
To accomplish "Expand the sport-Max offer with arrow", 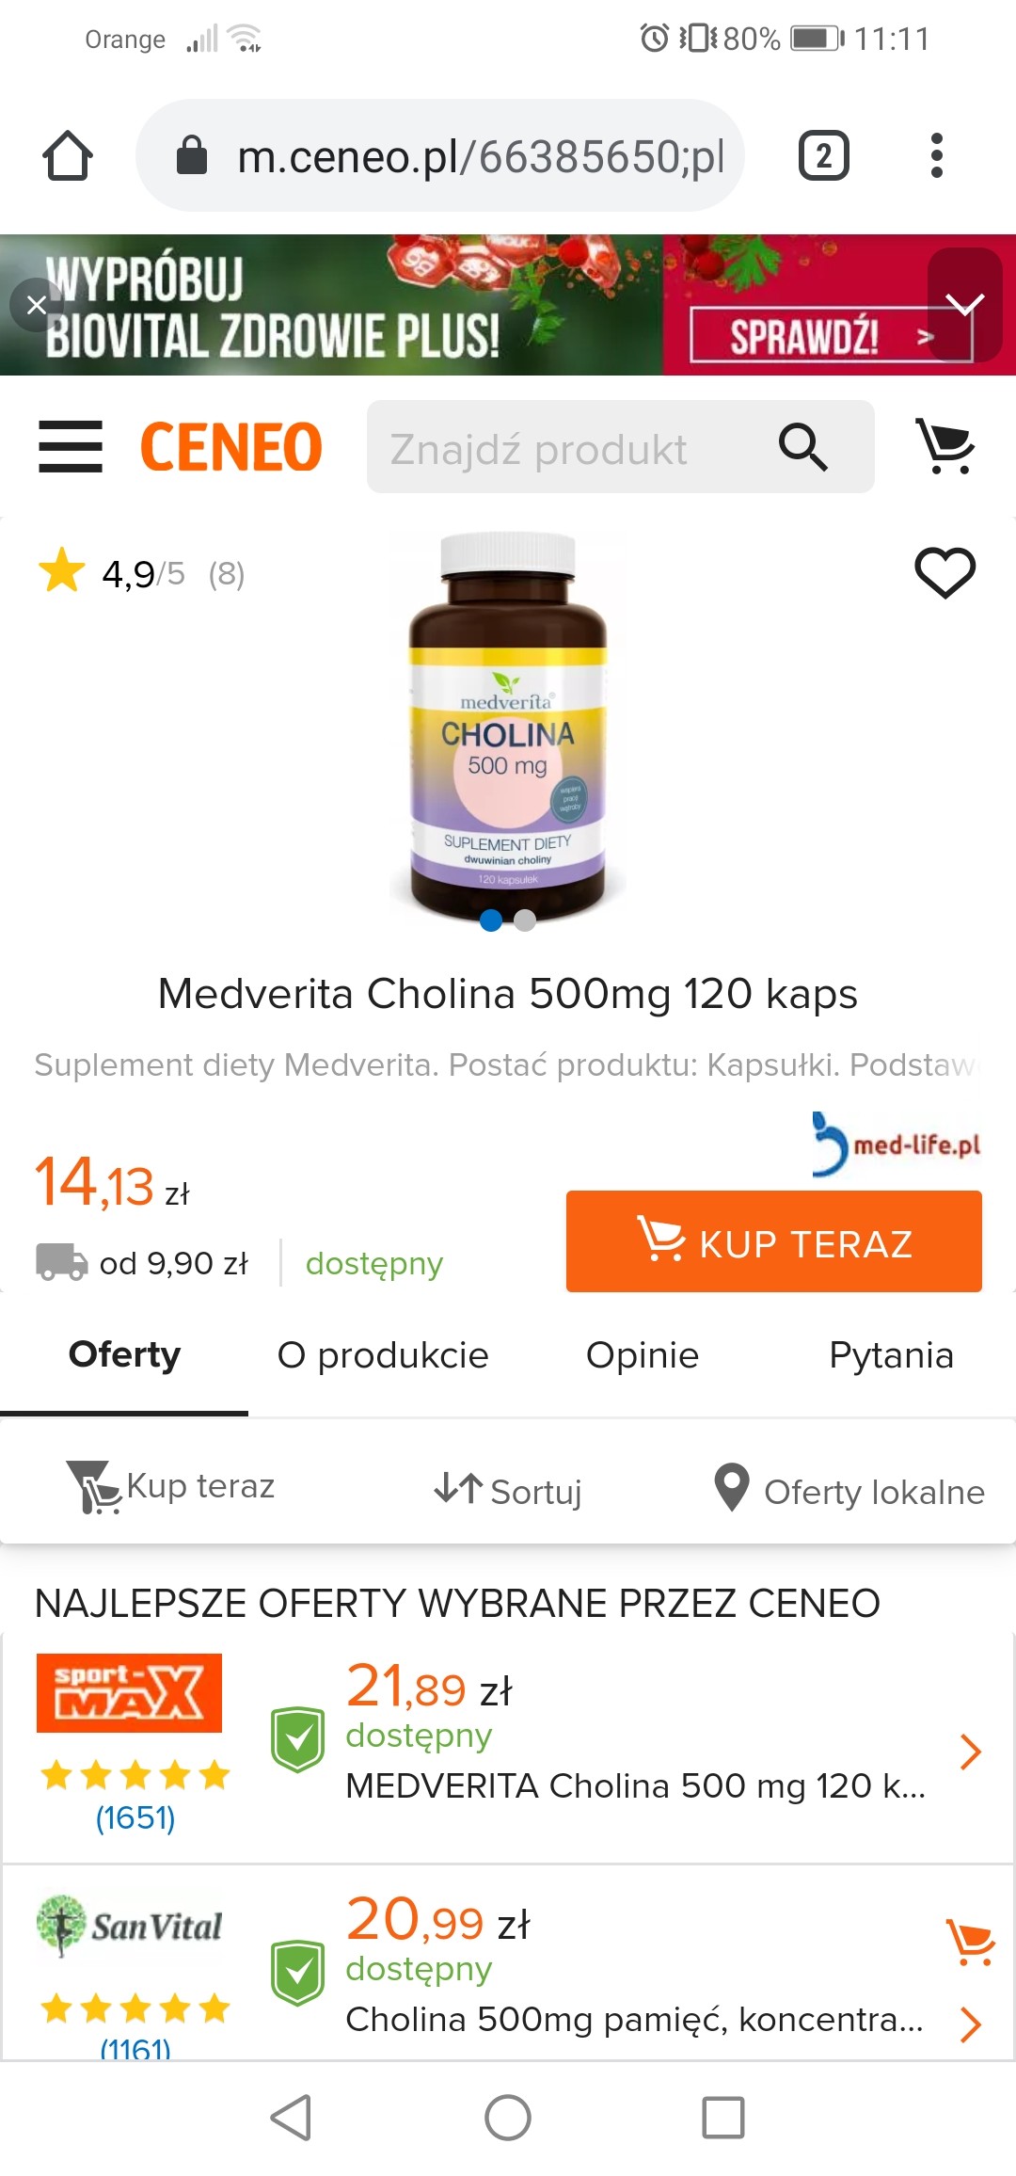I will tap(970, 1752).
